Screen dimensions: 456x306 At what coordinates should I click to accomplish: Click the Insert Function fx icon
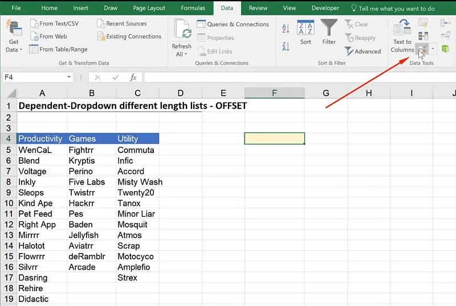133,77
